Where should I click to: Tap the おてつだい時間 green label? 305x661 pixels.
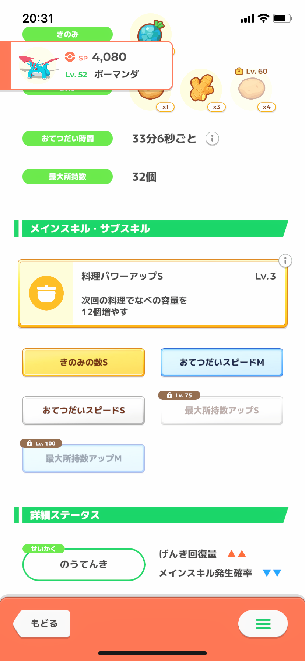pyautogui.click(x=67, y=139)
